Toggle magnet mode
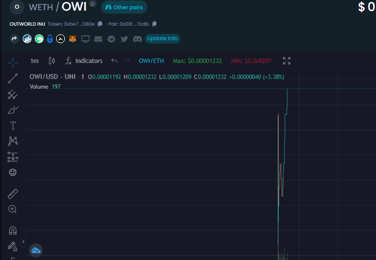The width and height of the screenshot is (376, 260). pyautogui.click(x=13, y=230)
